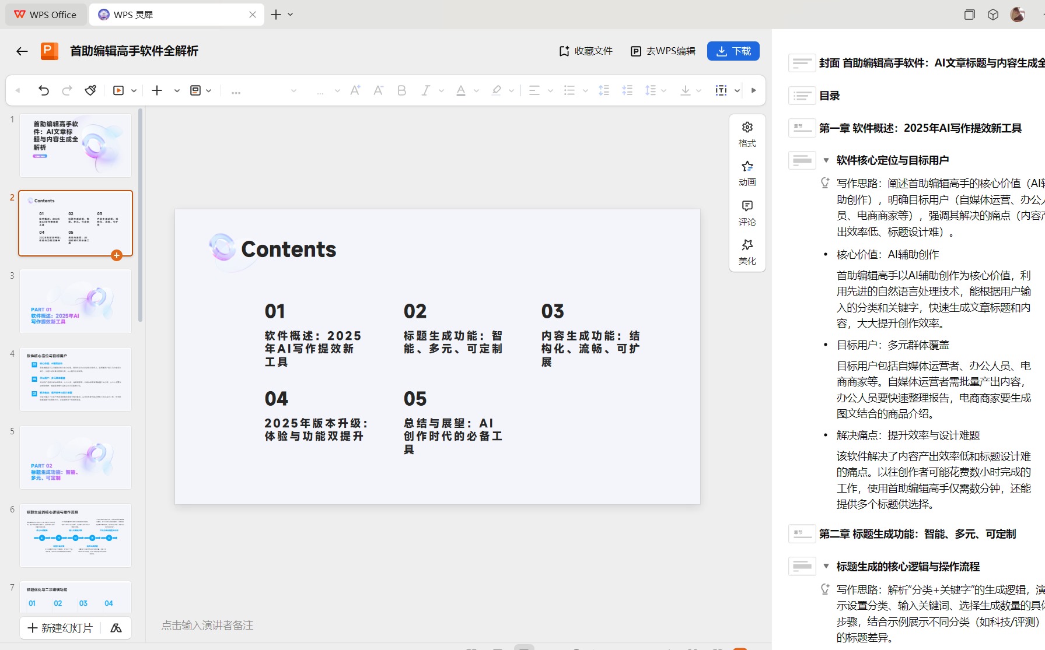Click New Slide button

61,628
